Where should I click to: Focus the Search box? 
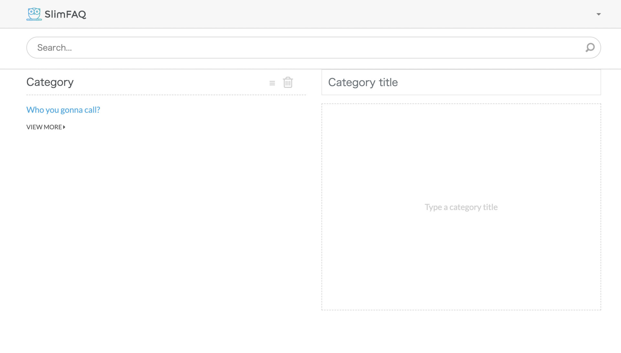point(194,48)
